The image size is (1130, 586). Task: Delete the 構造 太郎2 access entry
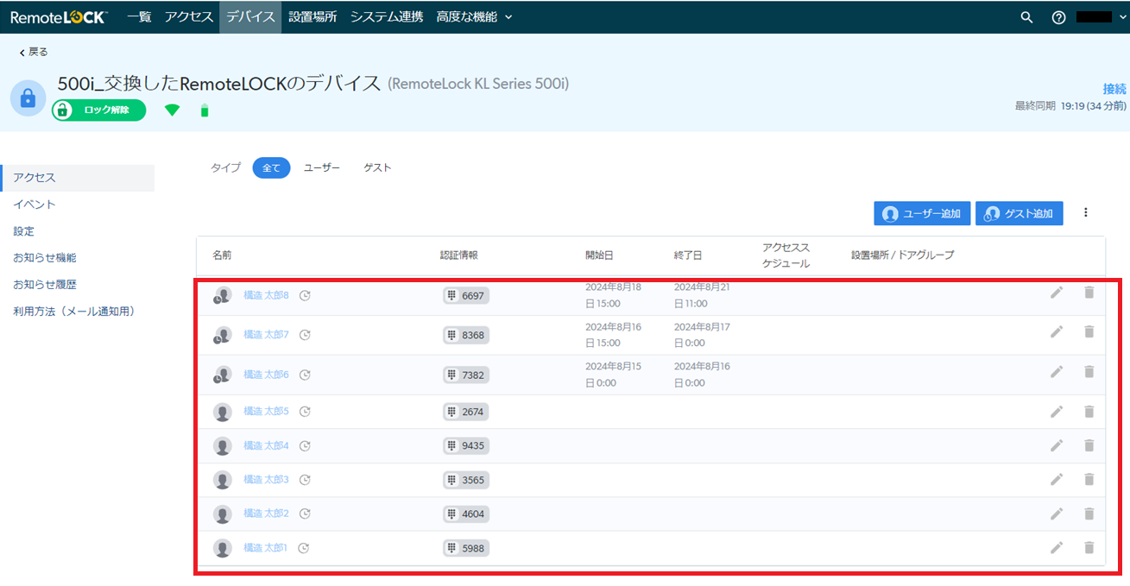[x=1089, y=514]
